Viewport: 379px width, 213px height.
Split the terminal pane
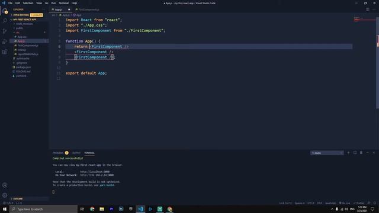pyautogui.click(x=355, y=153)
